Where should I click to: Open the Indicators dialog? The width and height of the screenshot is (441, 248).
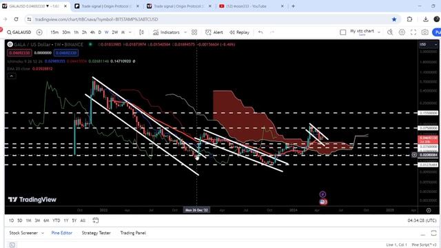[x=166, y=32]
